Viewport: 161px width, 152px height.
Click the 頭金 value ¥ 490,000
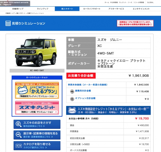point(143,125)
